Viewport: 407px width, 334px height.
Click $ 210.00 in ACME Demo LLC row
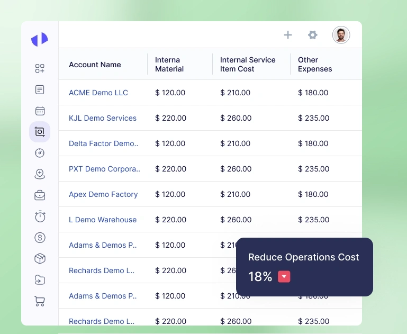click(x=235, y=93)
